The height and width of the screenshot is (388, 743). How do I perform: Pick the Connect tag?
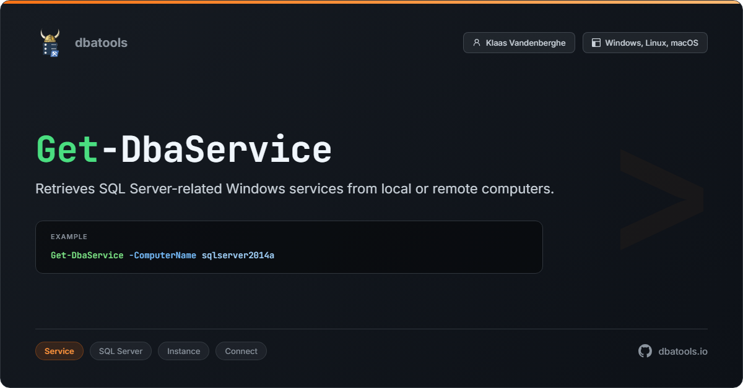[x=241, y=351]
